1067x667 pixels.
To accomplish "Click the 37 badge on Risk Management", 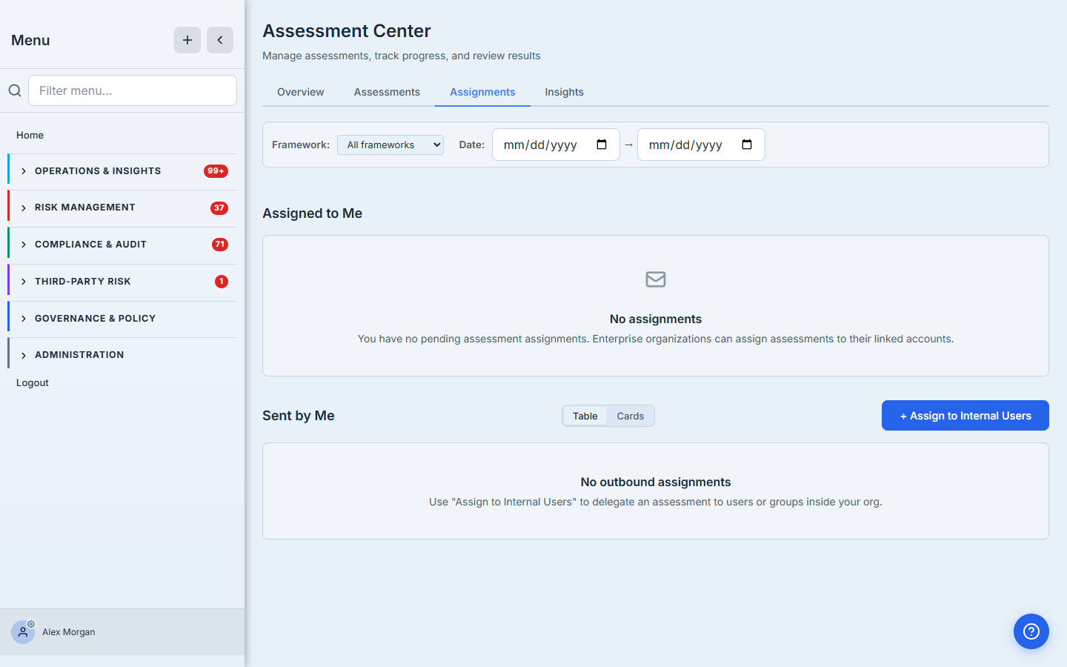I will coord(219,208).
